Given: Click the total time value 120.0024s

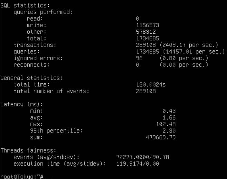Looking at the screenshot, I should coord(151,84).
